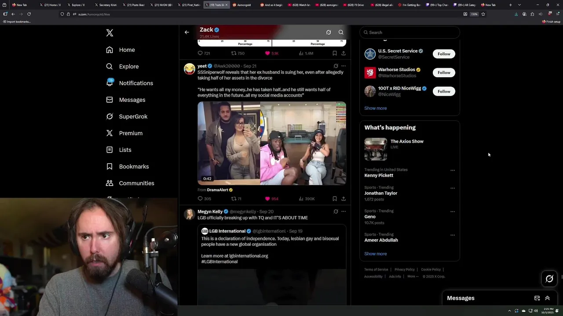Viewport: 563px width, 316px height.
Task: Share yeet's post
Action: (x=344, y=199)
